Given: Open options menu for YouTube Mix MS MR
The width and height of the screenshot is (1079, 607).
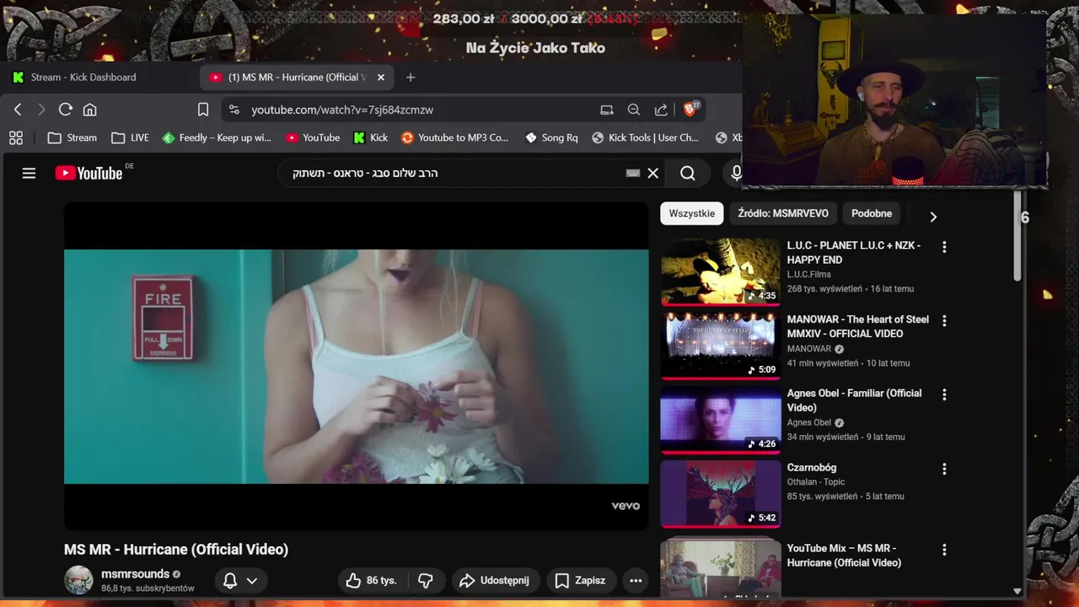Looking at the screenshot, I should [944, 550].
